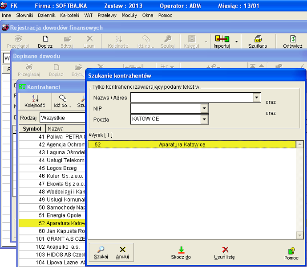Open VAT menu

(88, 15)
